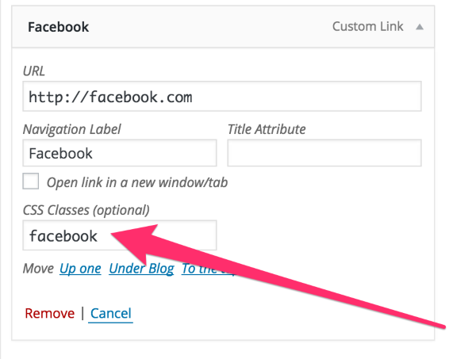Remove the Facebook menu item
The height and width of the screenshot is (359, 476).
coord(49,313)
